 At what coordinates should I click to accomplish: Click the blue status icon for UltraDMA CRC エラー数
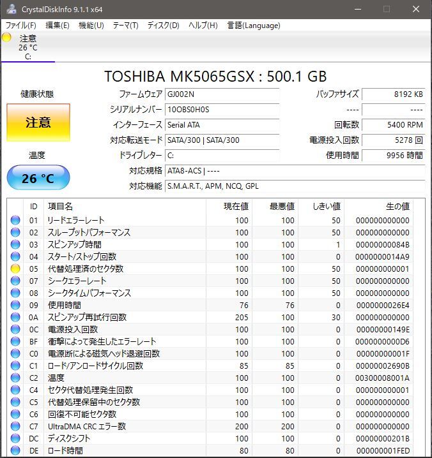pyautogui.click(x=15, y=426)
